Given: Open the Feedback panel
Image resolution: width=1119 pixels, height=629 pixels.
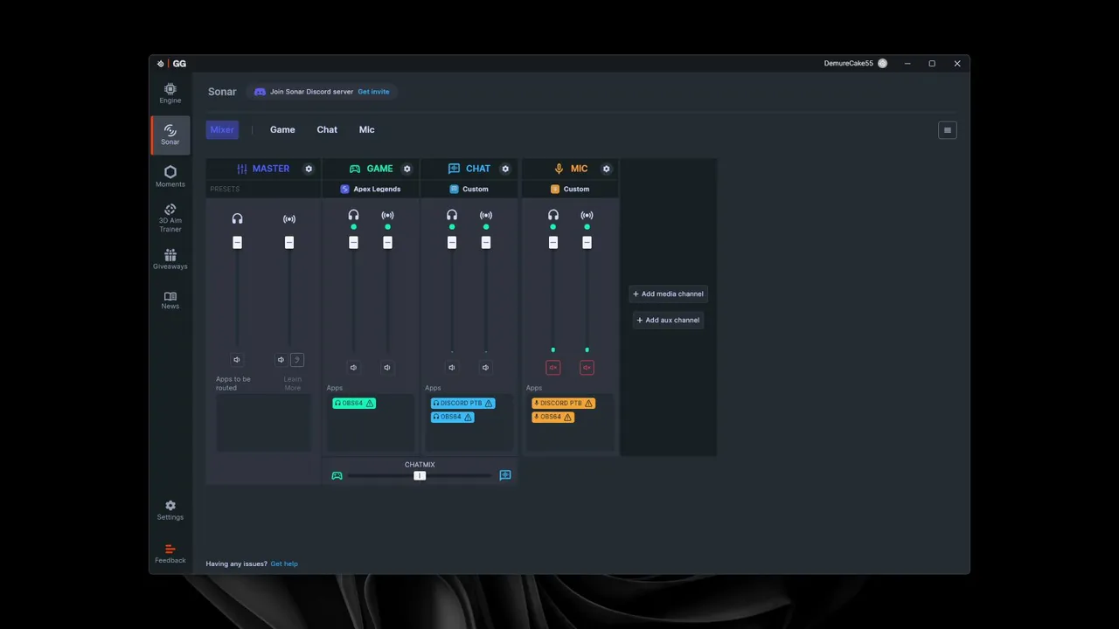Looking at the screenshot, I should [x=170, y=554].
